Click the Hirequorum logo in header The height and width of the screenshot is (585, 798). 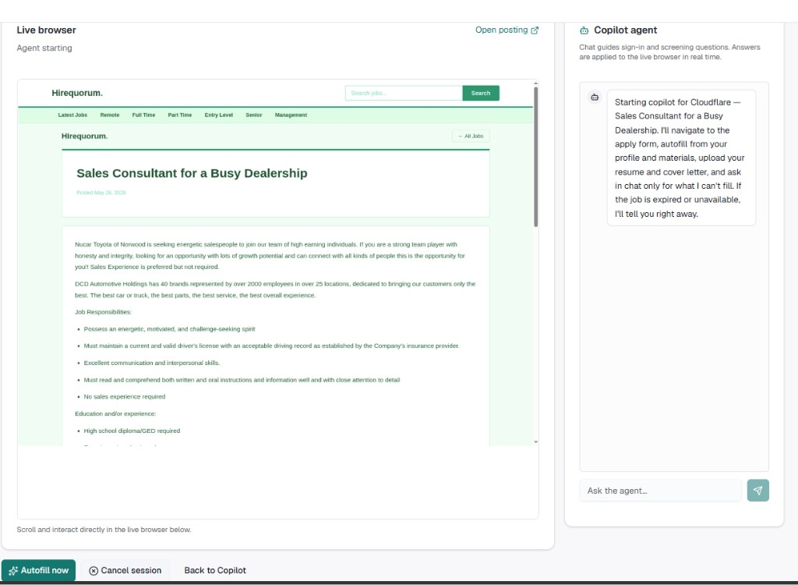point(77,93)
